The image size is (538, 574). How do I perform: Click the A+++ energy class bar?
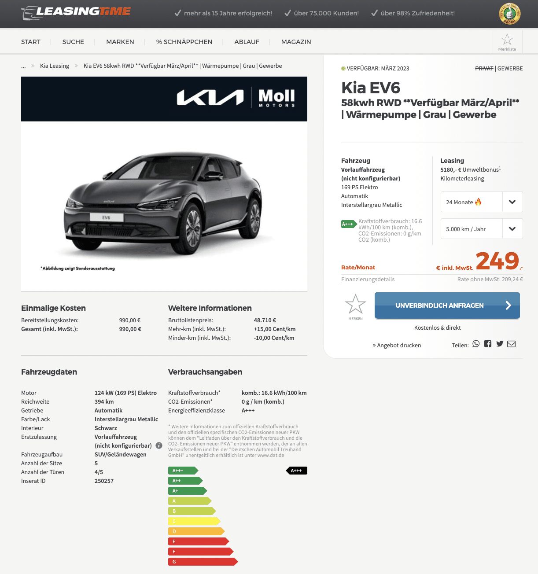point(183,471)
